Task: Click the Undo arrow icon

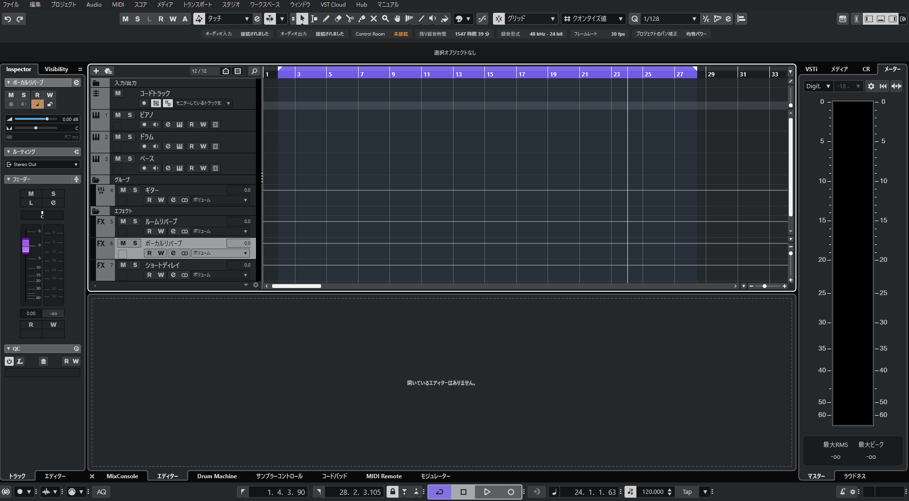Action: tap(8, 19)
